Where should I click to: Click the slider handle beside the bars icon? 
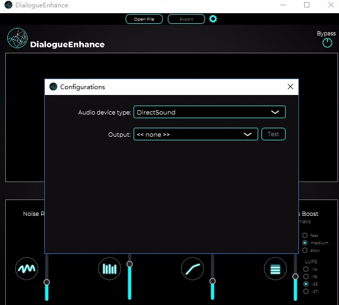point(129,264)
